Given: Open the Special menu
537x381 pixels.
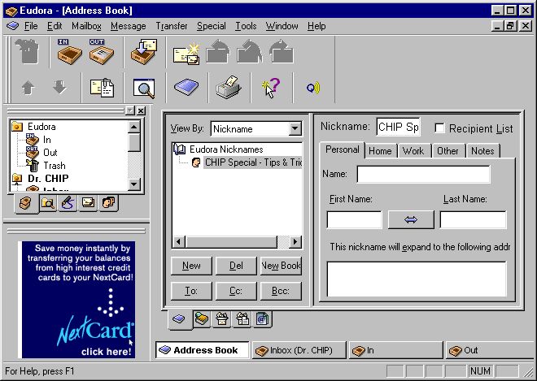Looking at the screenshot, I should 212,26.
